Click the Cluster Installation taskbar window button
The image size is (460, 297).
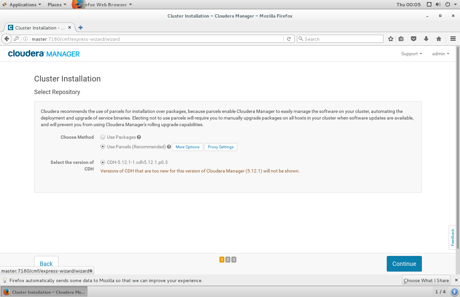(x=44, y=292)
